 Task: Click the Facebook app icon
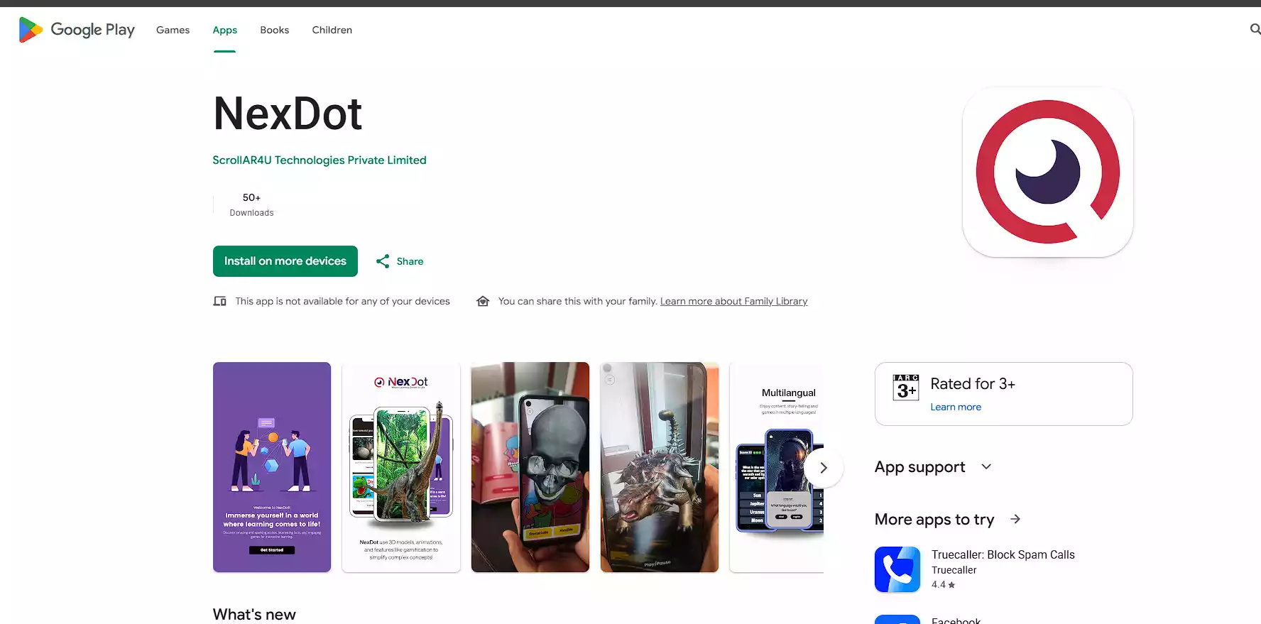click(x=897, y=619)
